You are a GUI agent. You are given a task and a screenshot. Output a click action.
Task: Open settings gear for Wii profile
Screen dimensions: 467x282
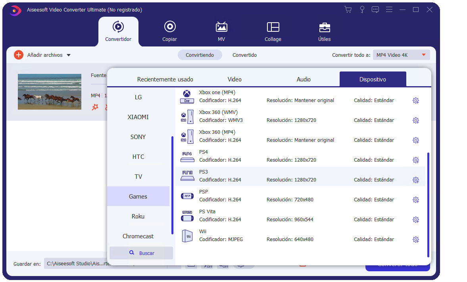tap(416, 240)
